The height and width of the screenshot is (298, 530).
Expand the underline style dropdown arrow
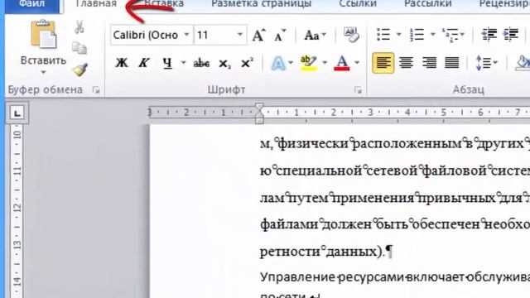(183, 63)
